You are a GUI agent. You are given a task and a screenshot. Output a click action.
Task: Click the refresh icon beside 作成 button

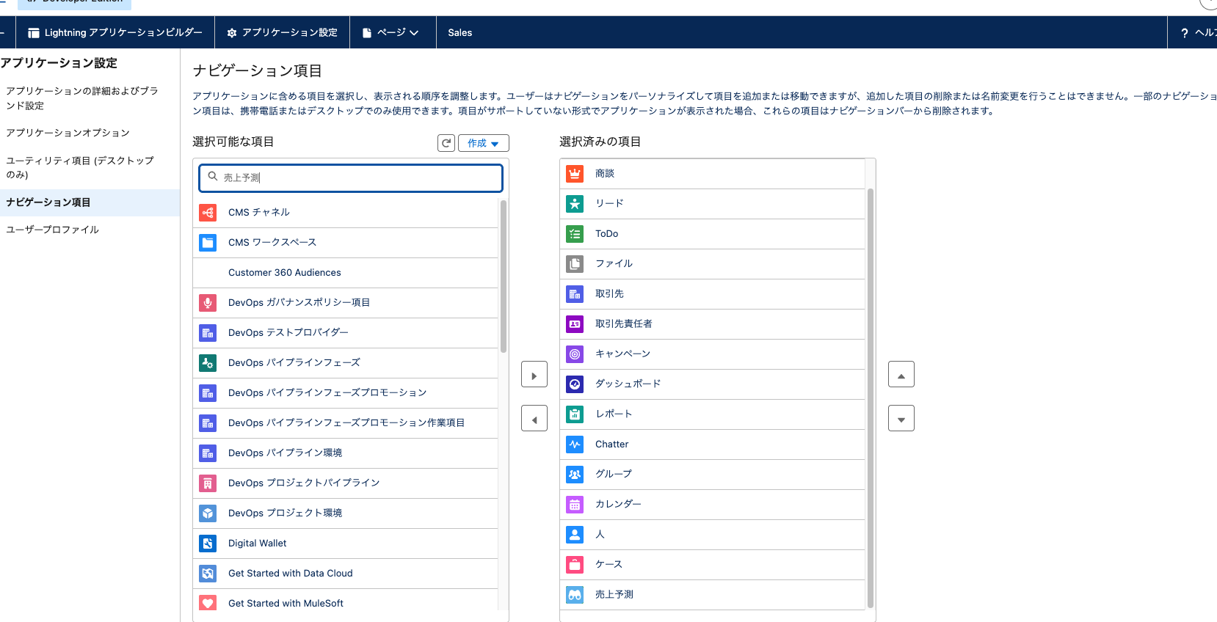click(x=446, y=143)
